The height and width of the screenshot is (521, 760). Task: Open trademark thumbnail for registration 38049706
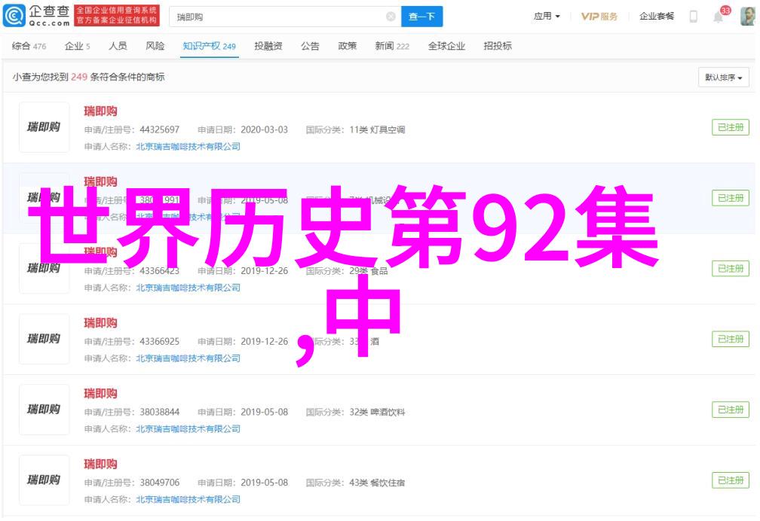(x=44, y=480)
